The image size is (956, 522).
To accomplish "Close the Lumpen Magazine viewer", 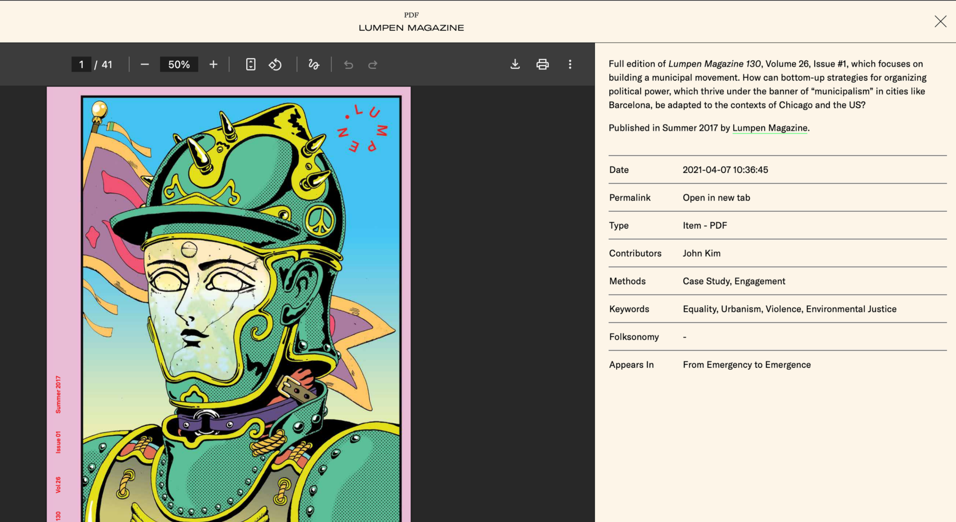I will tap(940, 21).
